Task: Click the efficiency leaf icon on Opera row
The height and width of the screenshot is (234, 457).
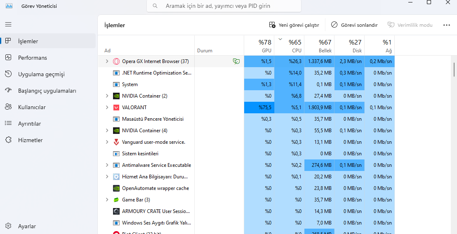Action: (x=236, y=61)
